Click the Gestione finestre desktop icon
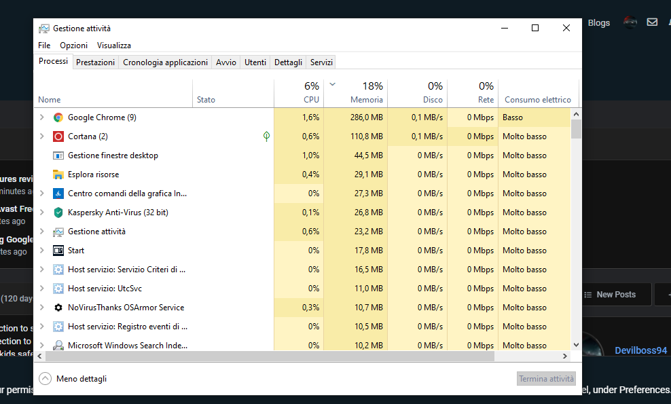Image resolution: width=671 pixels, height=404 pixels. (58, 155)
